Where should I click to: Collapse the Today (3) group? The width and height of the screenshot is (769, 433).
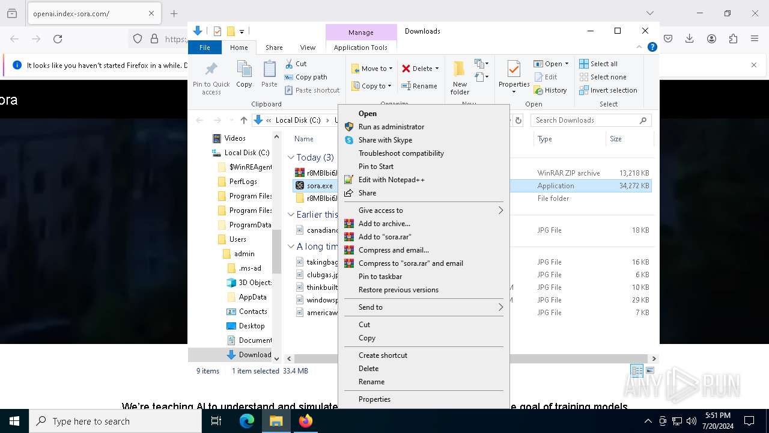(x=291, y=158)
